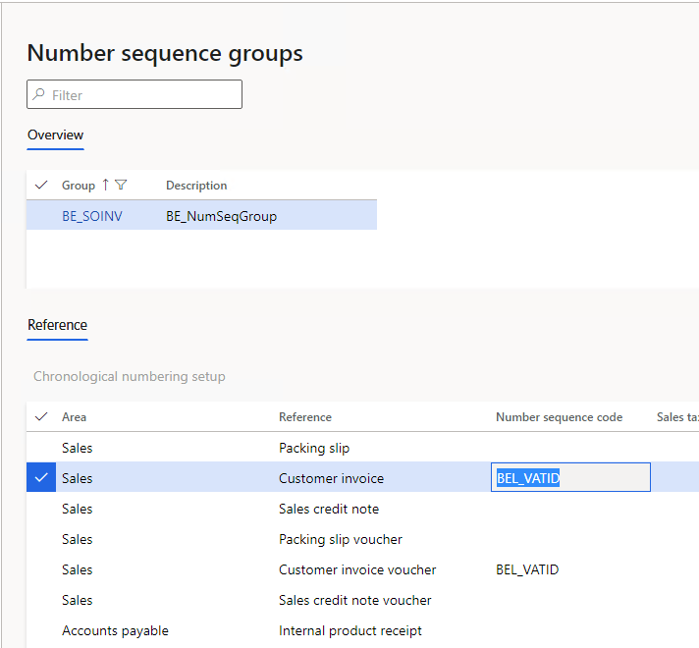Toggle select-all checkmark in the Area grid header
The image size is (699, 648).
(41, 416)
